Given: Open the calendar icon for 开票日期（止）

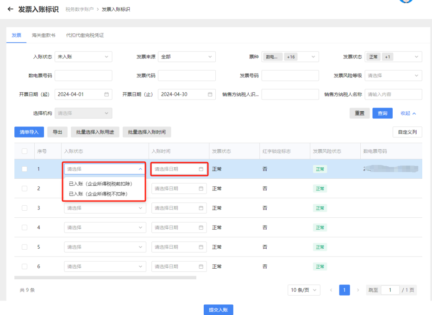Looking at the screenshot, I should 211,94.
